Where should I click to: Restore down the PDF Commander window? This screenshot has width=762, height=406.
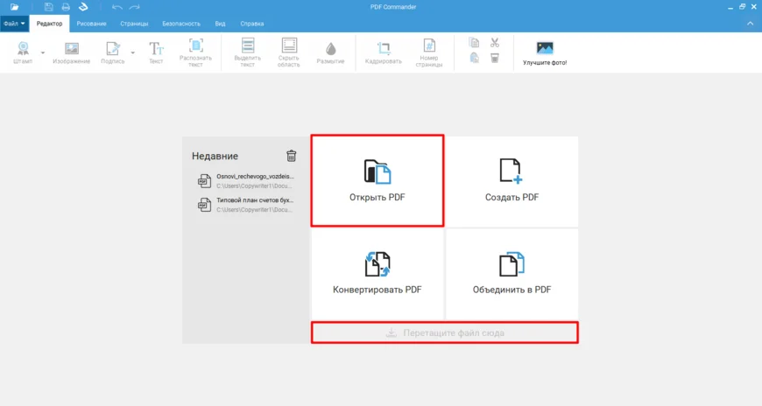pos(742,7)
